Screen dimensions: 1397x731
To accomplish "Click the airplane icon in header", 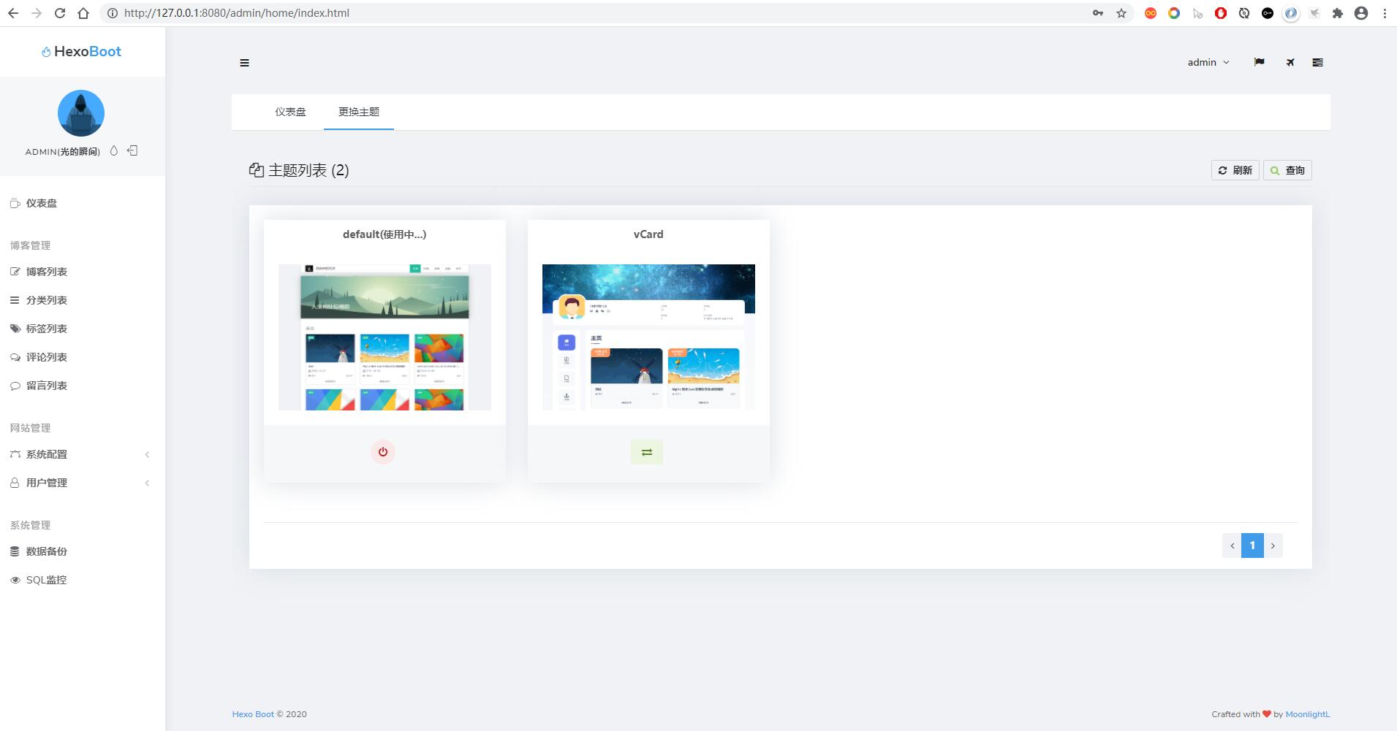I will [1290, 62].
